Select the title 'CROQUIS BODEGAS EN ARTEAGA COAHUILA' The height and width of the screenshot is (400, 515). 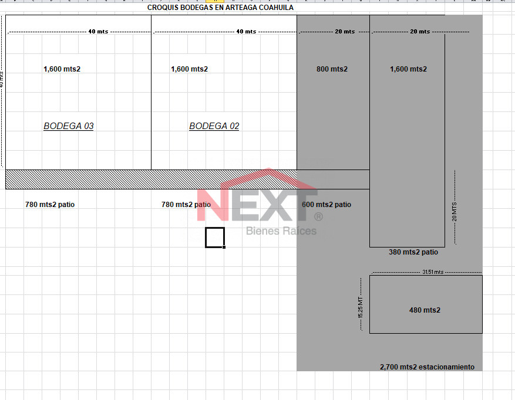coord(220,8)
